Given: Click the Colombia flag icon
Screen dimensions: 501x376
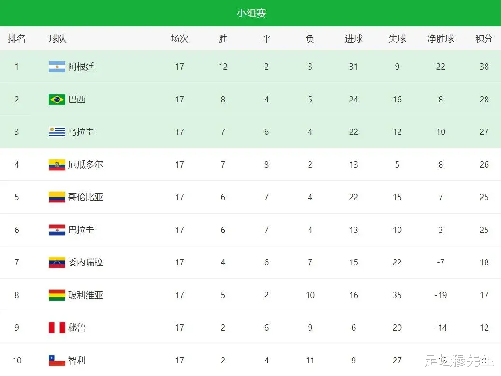Looking at the screenshot, I should pos(57,197).
